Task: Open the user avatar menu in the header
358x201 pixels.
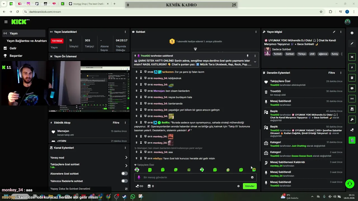Action: 347,22
